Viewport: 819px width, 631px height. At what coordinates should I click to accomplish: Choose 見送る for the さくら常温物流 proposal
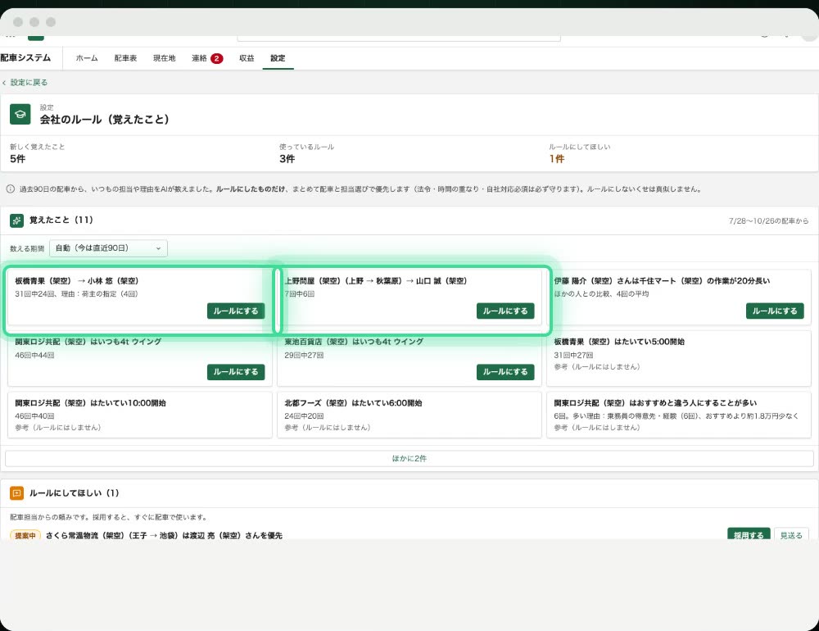pos(791,535)
